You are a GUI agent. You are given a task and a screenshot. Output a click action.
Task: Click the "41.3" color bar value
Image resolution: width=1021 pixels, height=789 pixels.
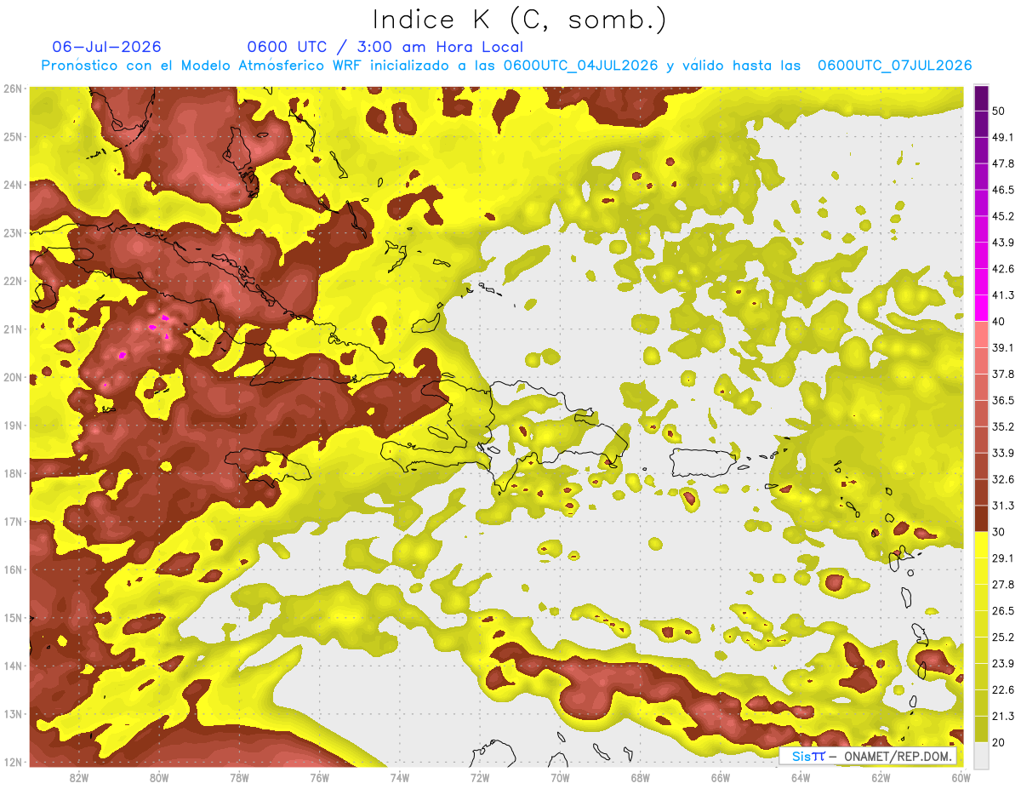pos(1002,295)
